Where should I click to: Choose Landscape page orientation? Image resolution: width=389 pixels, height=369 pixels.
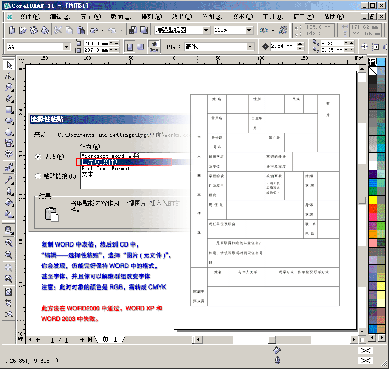coord(140,47)
